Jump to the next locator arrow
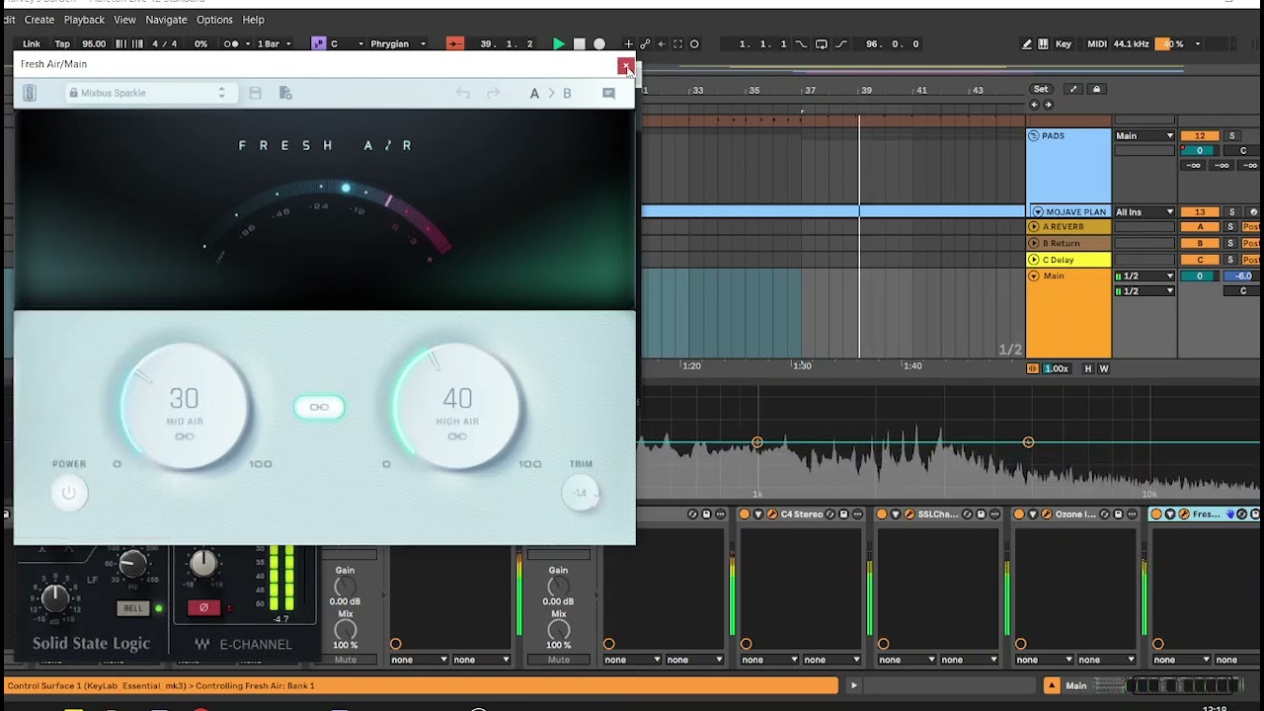 (x=1048, y=104)
